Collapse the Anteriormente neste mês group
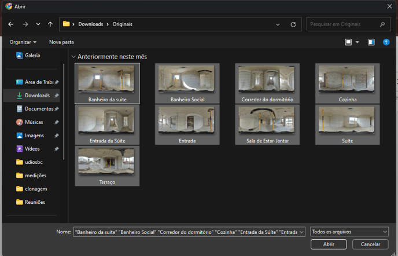 [x=73, y=57]
